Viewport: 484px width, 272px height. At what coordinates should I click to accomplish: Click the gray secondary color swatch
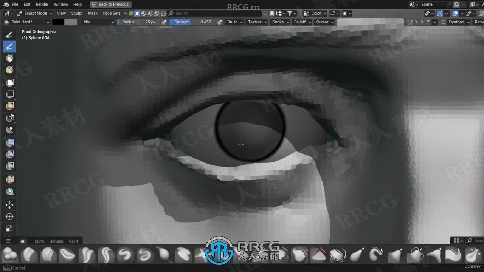[x=70, y=22]
